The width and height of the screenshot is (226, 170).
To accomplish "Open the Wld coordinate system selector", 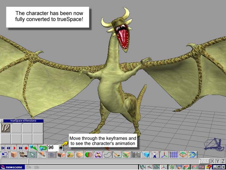I will click(204, 161).
